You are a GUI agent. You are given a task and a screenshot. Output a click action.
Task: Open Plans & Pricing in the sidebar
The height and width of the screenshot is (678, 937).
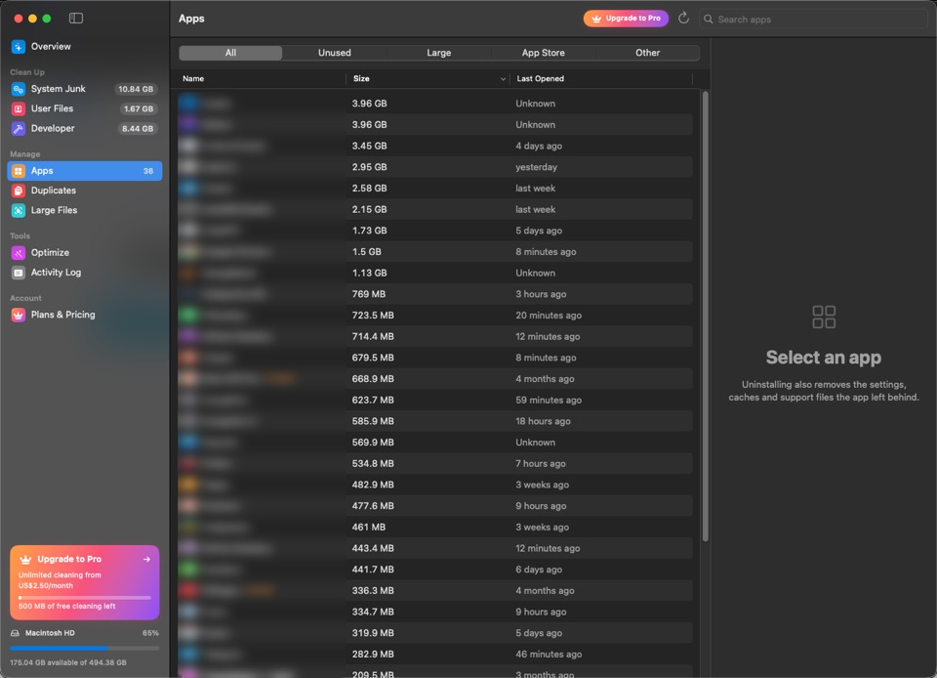tap(85, 316)
